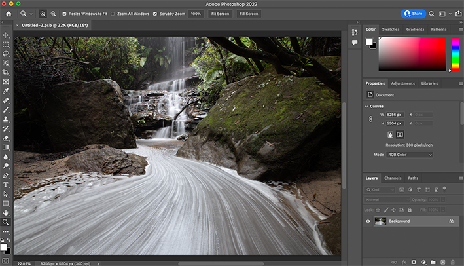The width and height of the screenshot is (464, 266).
Task: Switch to the Channels tab
Action: pos(393,178)
